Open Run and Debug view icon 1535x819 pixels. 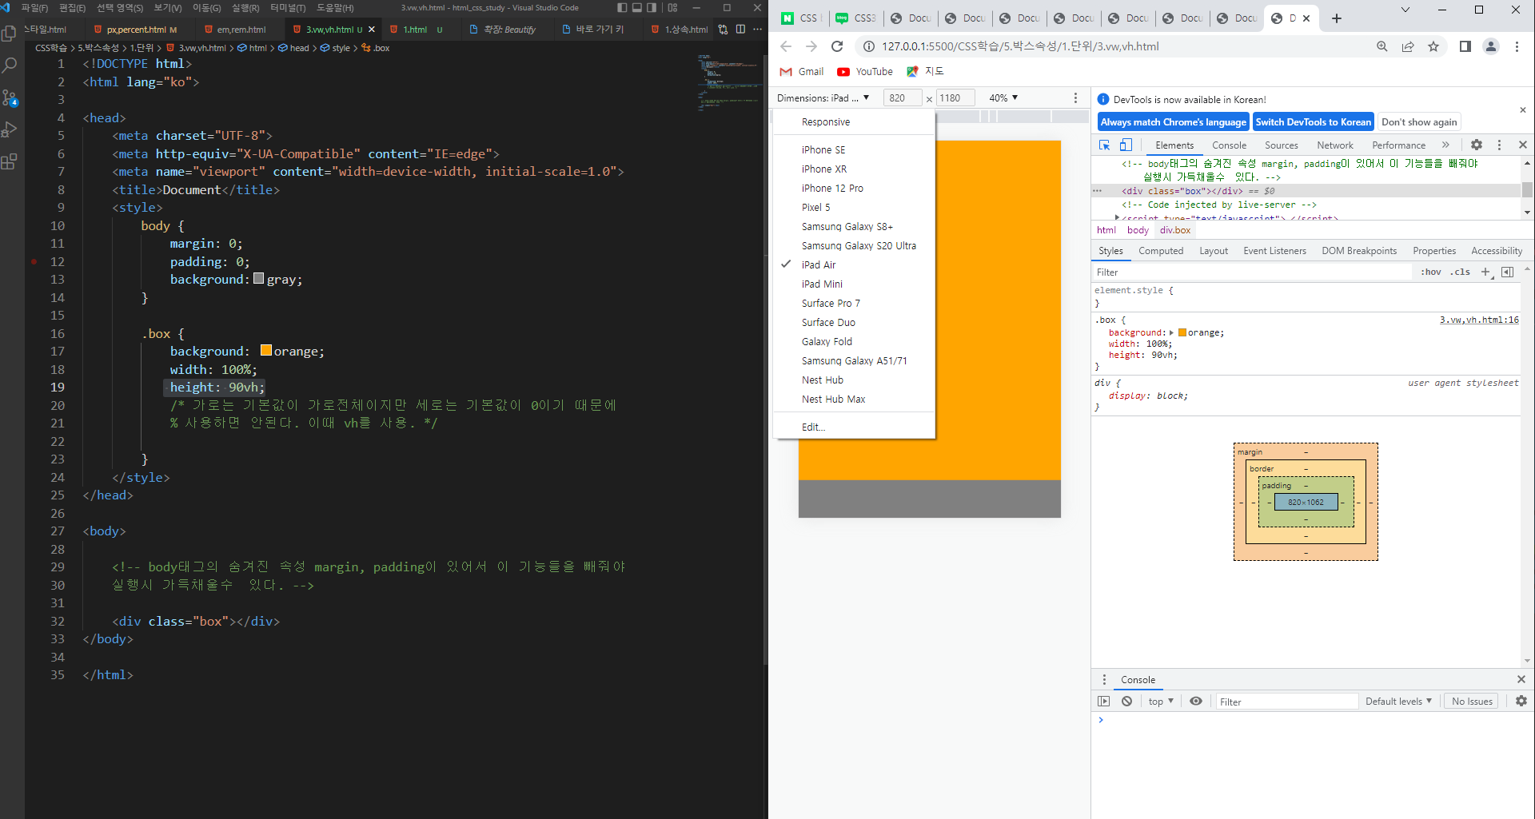(x=10, y=129)
